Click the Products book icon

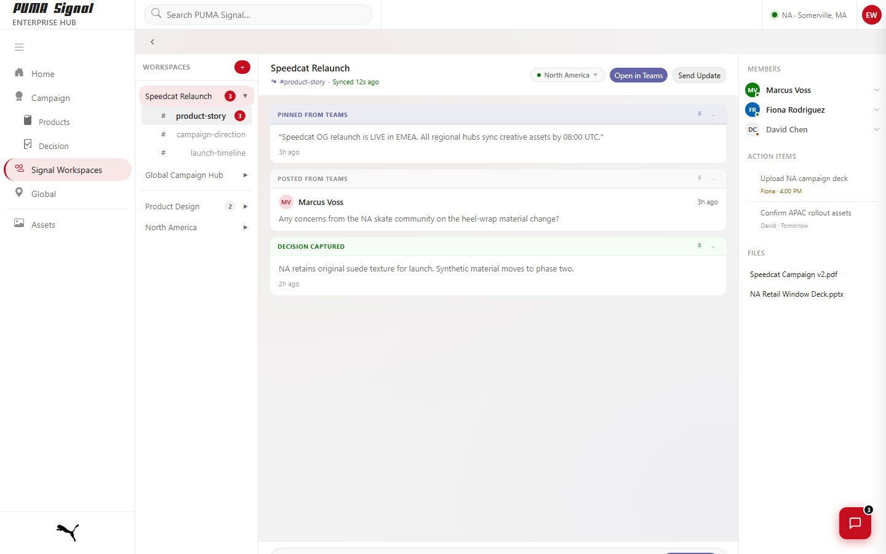(28, 120)
